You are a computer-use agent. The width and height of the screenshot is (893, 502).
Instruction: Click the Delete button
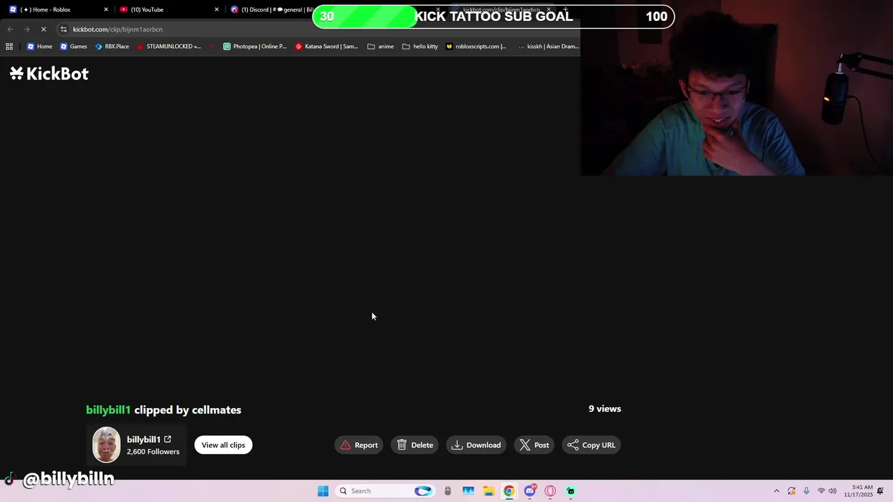click(x=414, y=445)
